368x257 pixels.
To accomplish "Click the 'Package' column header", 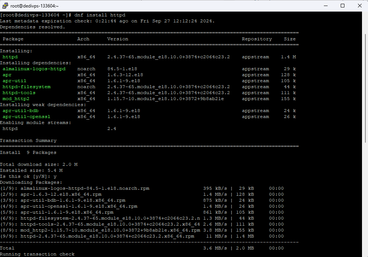I will click(13, 39).
